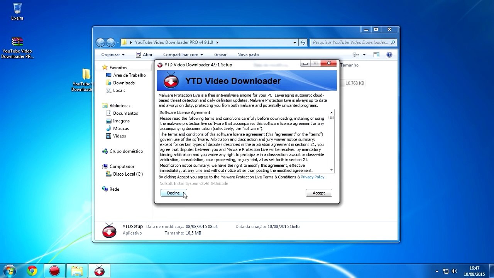Open the address bar history dropdown
494x278 pixels.
pos(295,42)
